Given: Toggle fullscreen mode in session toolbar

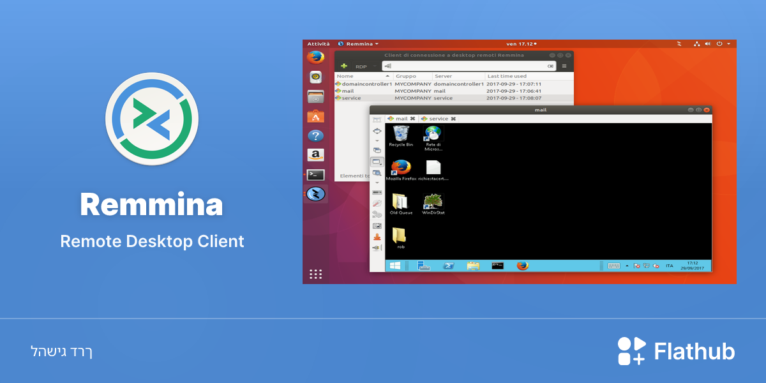Looking at the screenshot, I should [x=377, y=131].
